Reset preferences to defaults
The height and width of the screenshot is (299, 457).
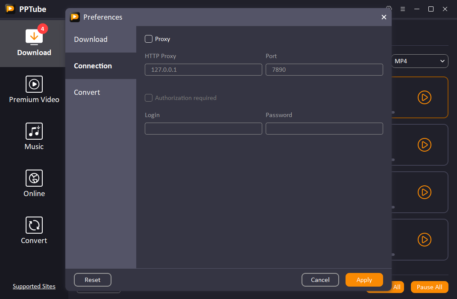click(93, 280)
